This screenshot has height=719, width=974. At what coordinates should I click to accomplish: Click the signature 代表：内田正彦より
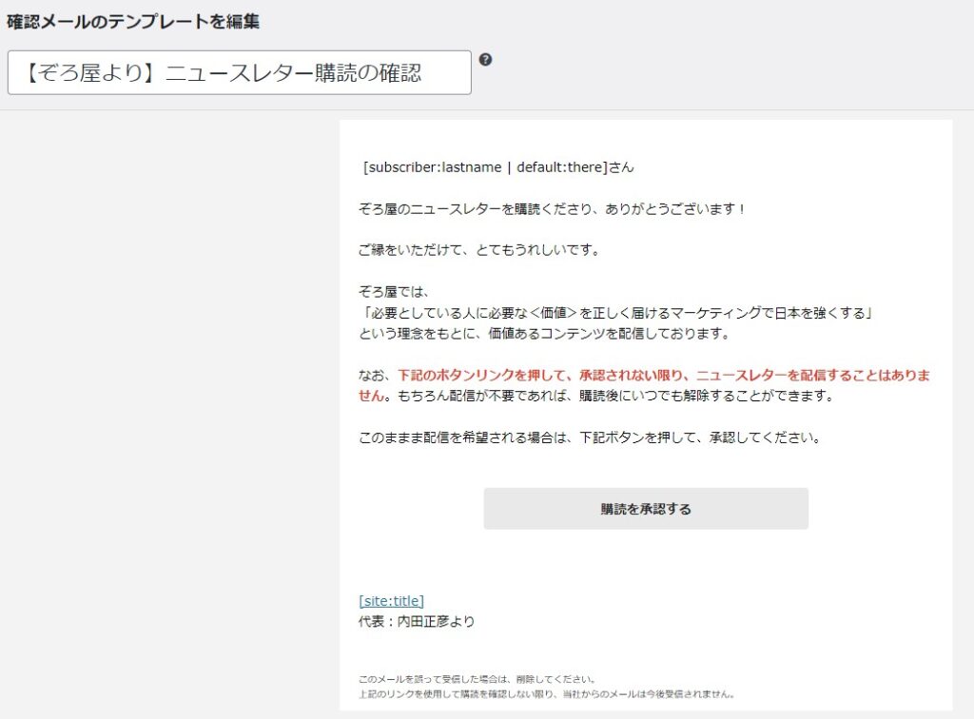tap(417, 621)
